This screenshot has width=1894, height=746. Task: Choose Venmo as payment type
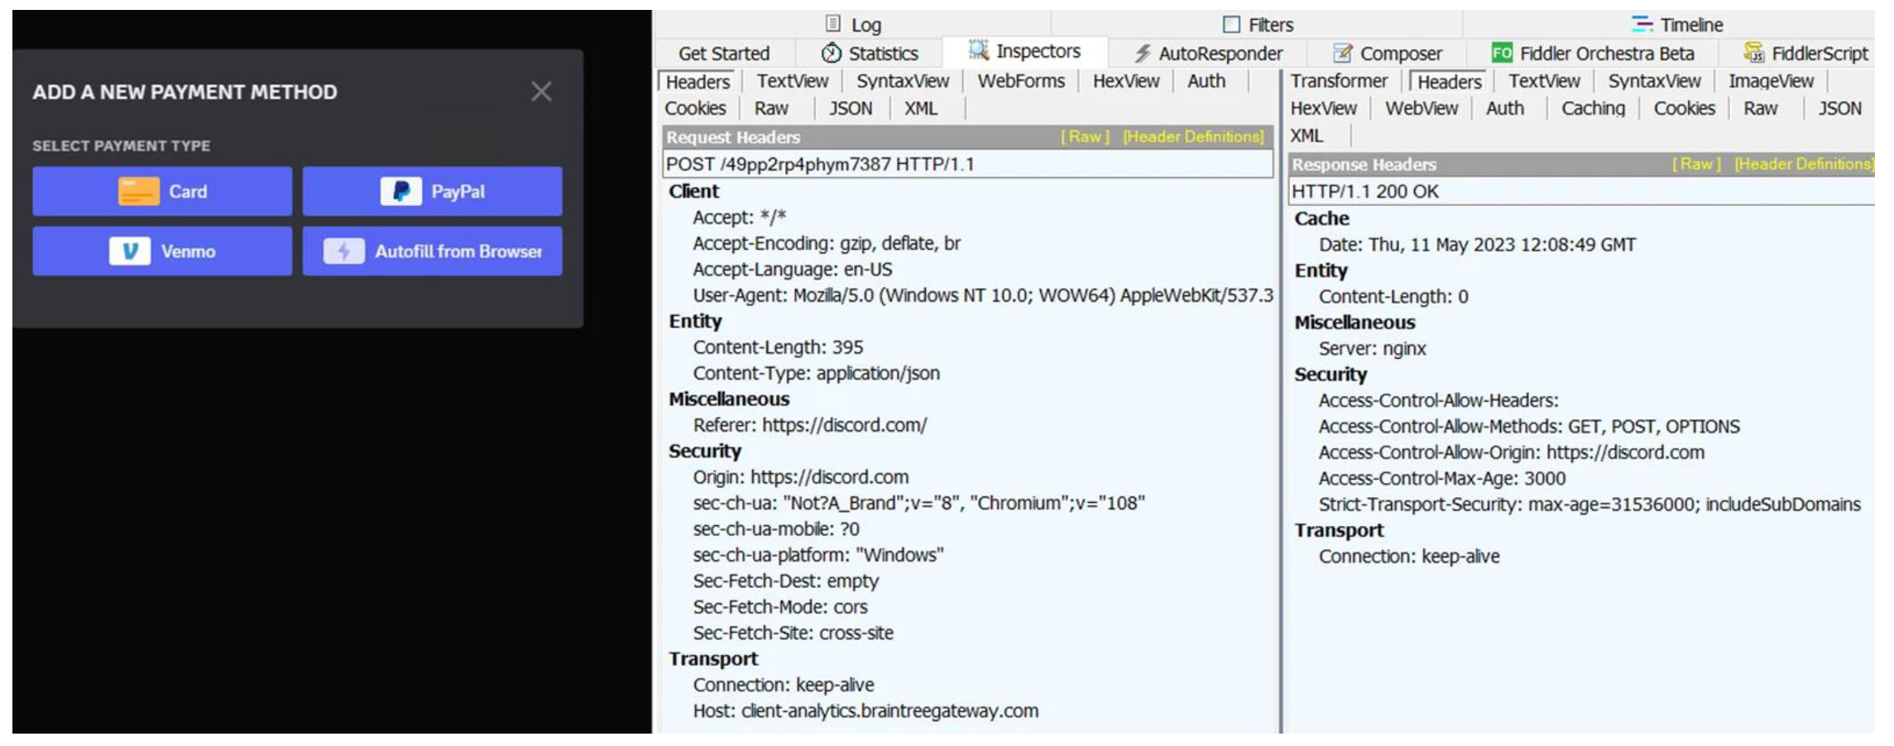pos(162,251)
